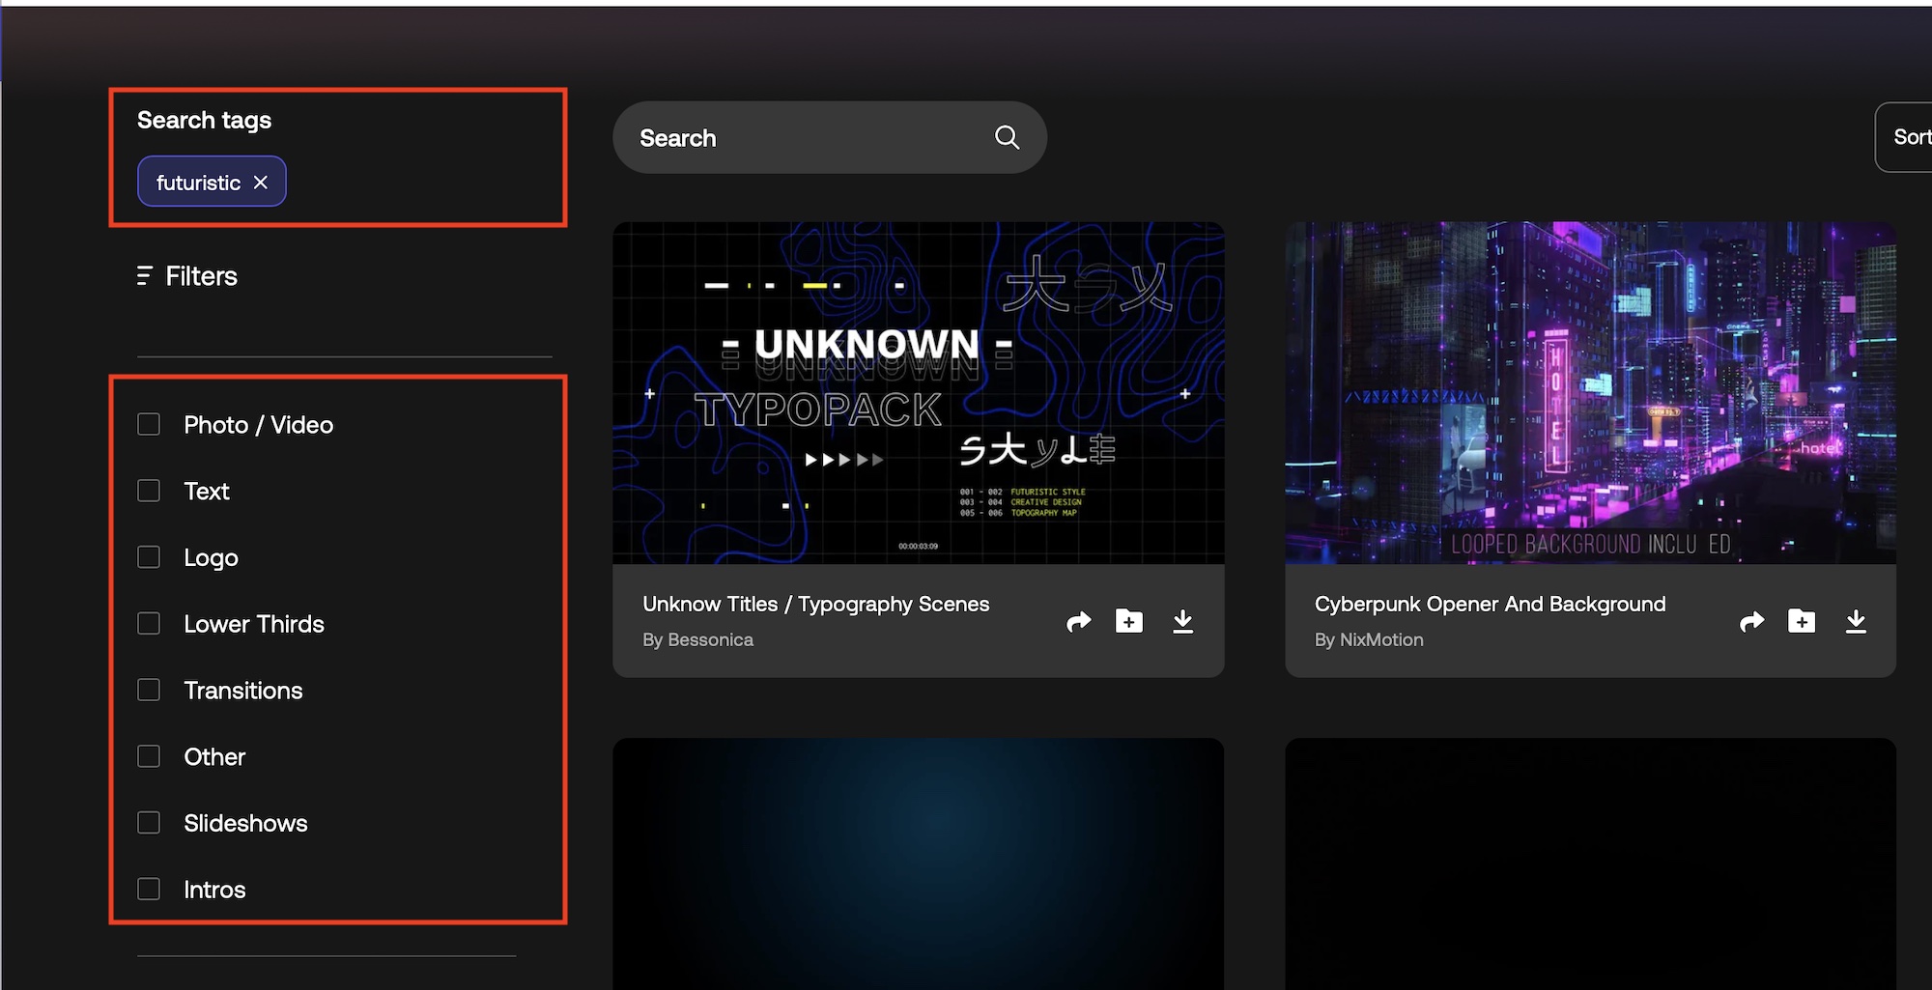Focus the Search input field
1932x990 pixels.
click(x=830, y=137)
